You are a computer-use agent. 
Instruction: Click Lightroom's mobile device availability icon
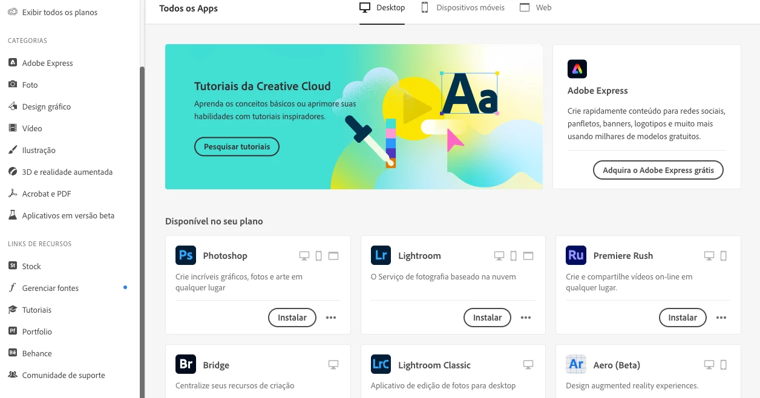point(514,256)
